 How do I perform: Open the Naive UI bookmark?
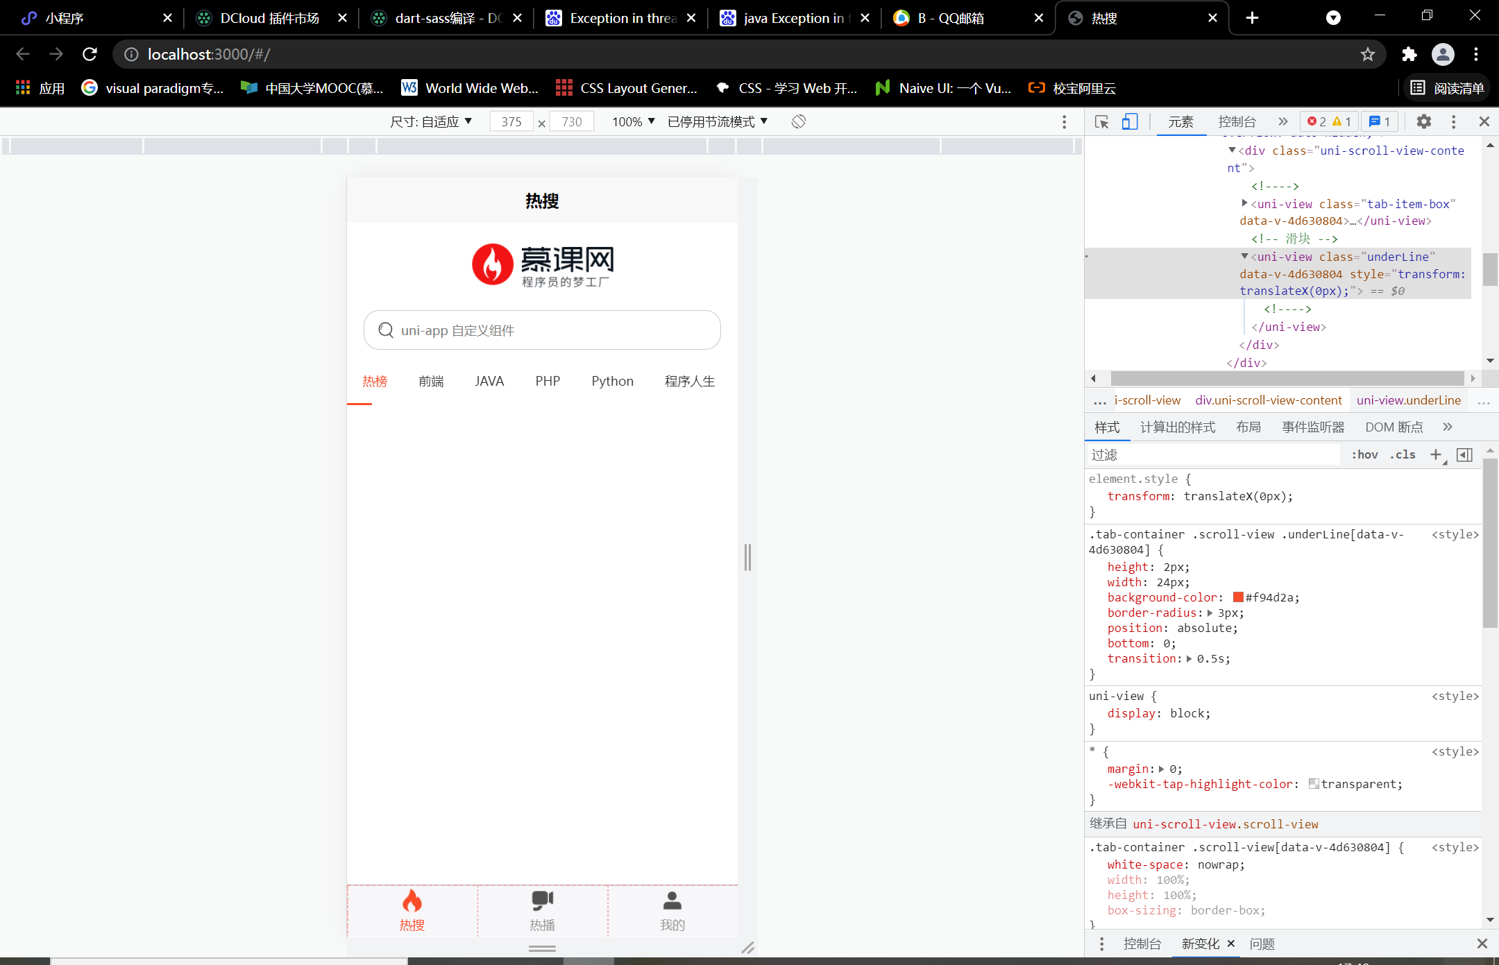pyautogui.click(x=942, y=88)
